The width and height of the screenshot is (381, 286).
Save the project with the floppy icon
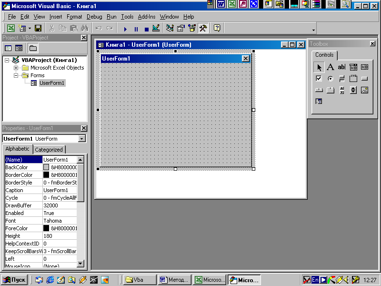[38, 28]
